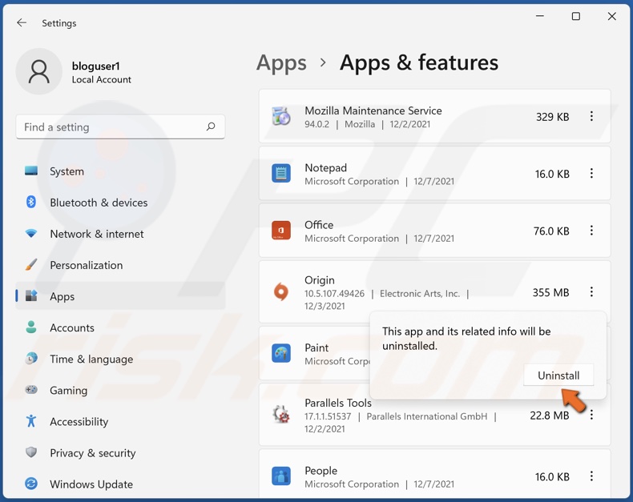Confirm with the Uninstall button

[x=558, y=375]
